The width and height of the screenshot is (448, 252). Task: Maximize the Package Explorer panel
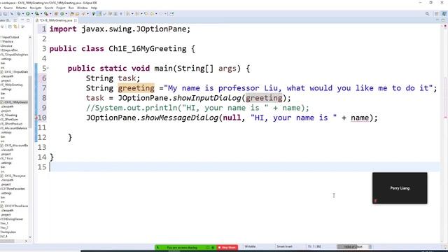[x=28, y=20]
